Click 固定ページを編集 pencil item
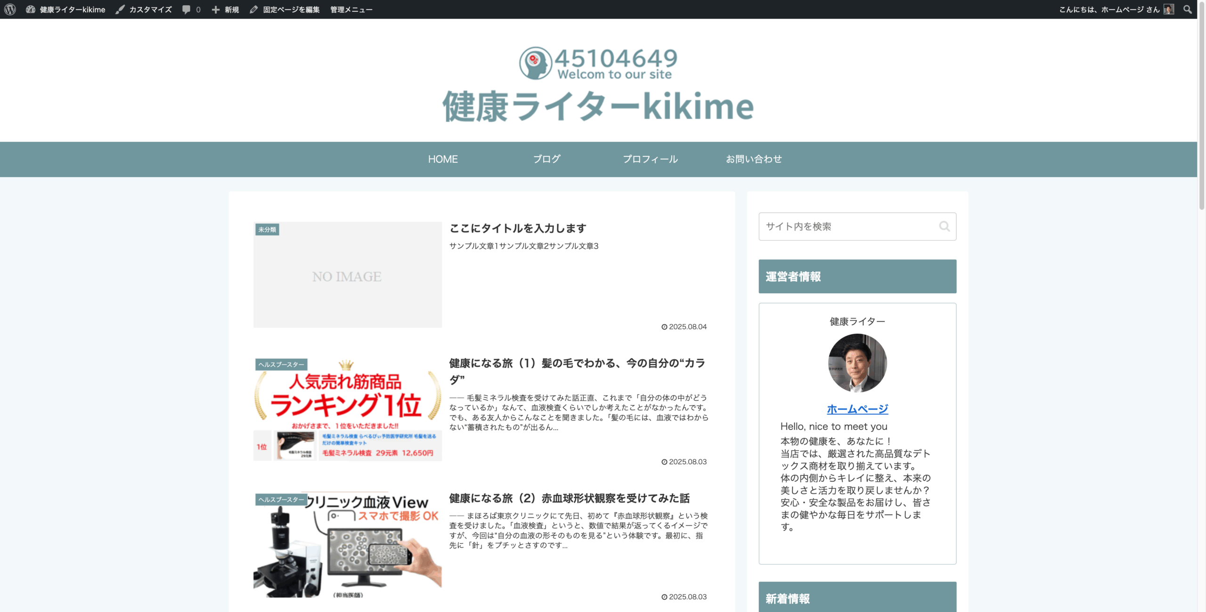The width and height of the screenshot is (1206, 612). 285,9
